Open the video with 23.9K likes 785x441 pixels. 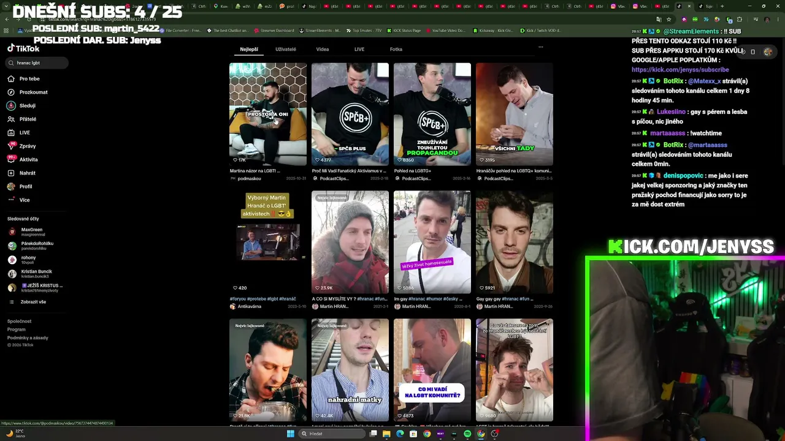click(350, 242)
